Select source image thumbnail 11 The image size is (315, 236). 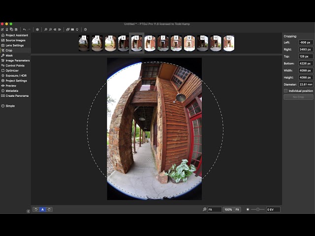coord(216,43)
